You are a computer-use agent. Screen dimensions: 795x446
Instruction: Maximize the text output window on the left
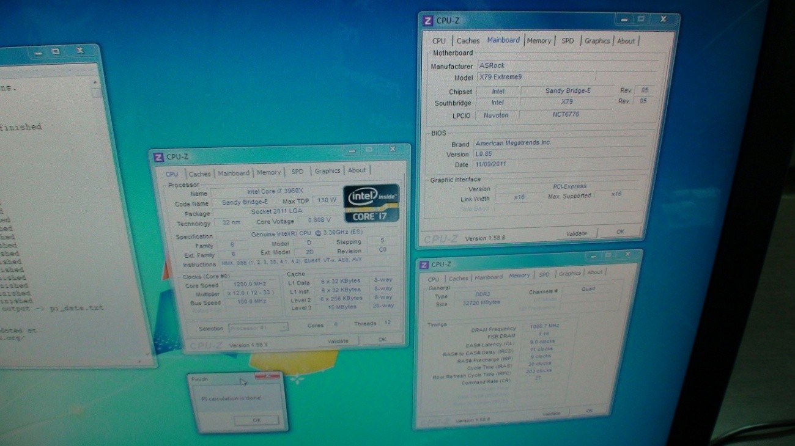[56, 52]
